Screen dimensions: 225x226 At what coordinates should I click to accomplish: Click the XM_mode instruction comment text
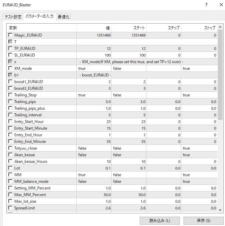tap(131, 62)
